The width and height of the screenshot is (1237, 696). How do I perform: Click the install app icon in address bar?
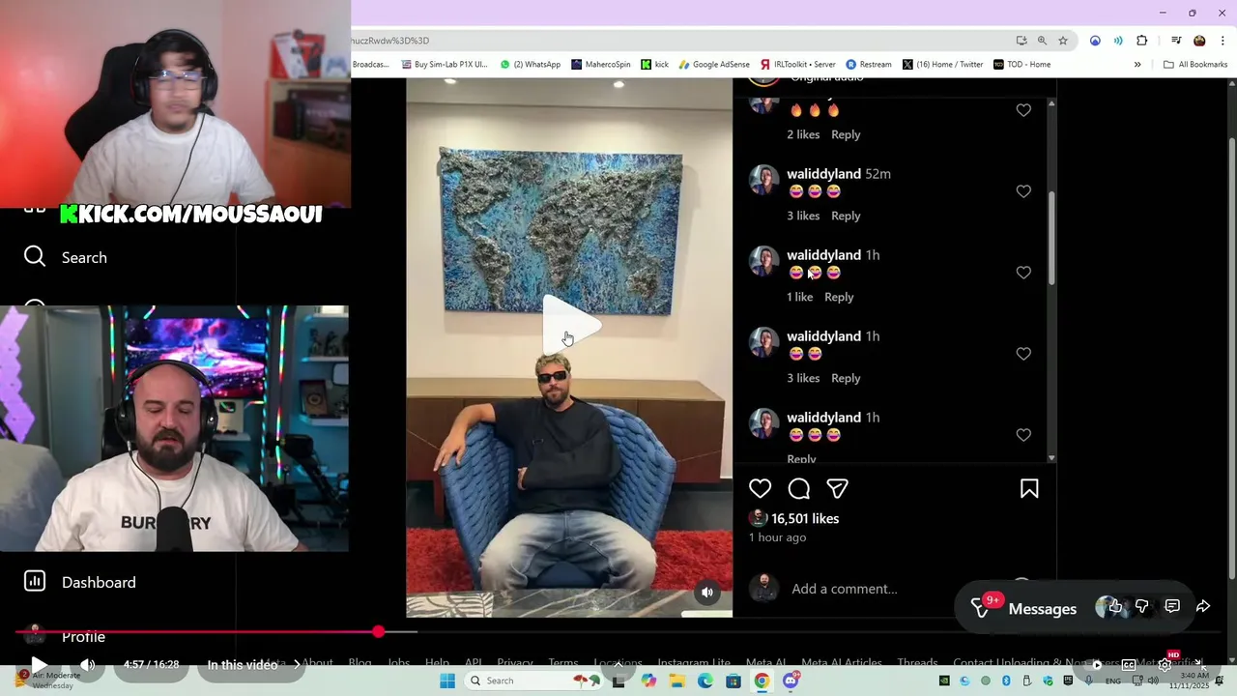[1021, 41]
